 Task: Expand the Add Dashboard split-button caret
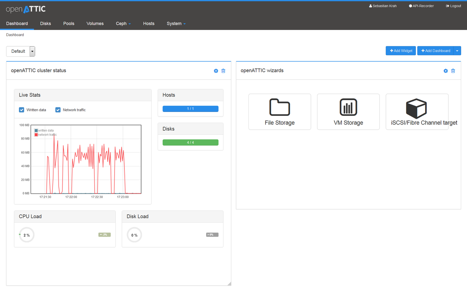pyautogui.click(x=457, y=51)
